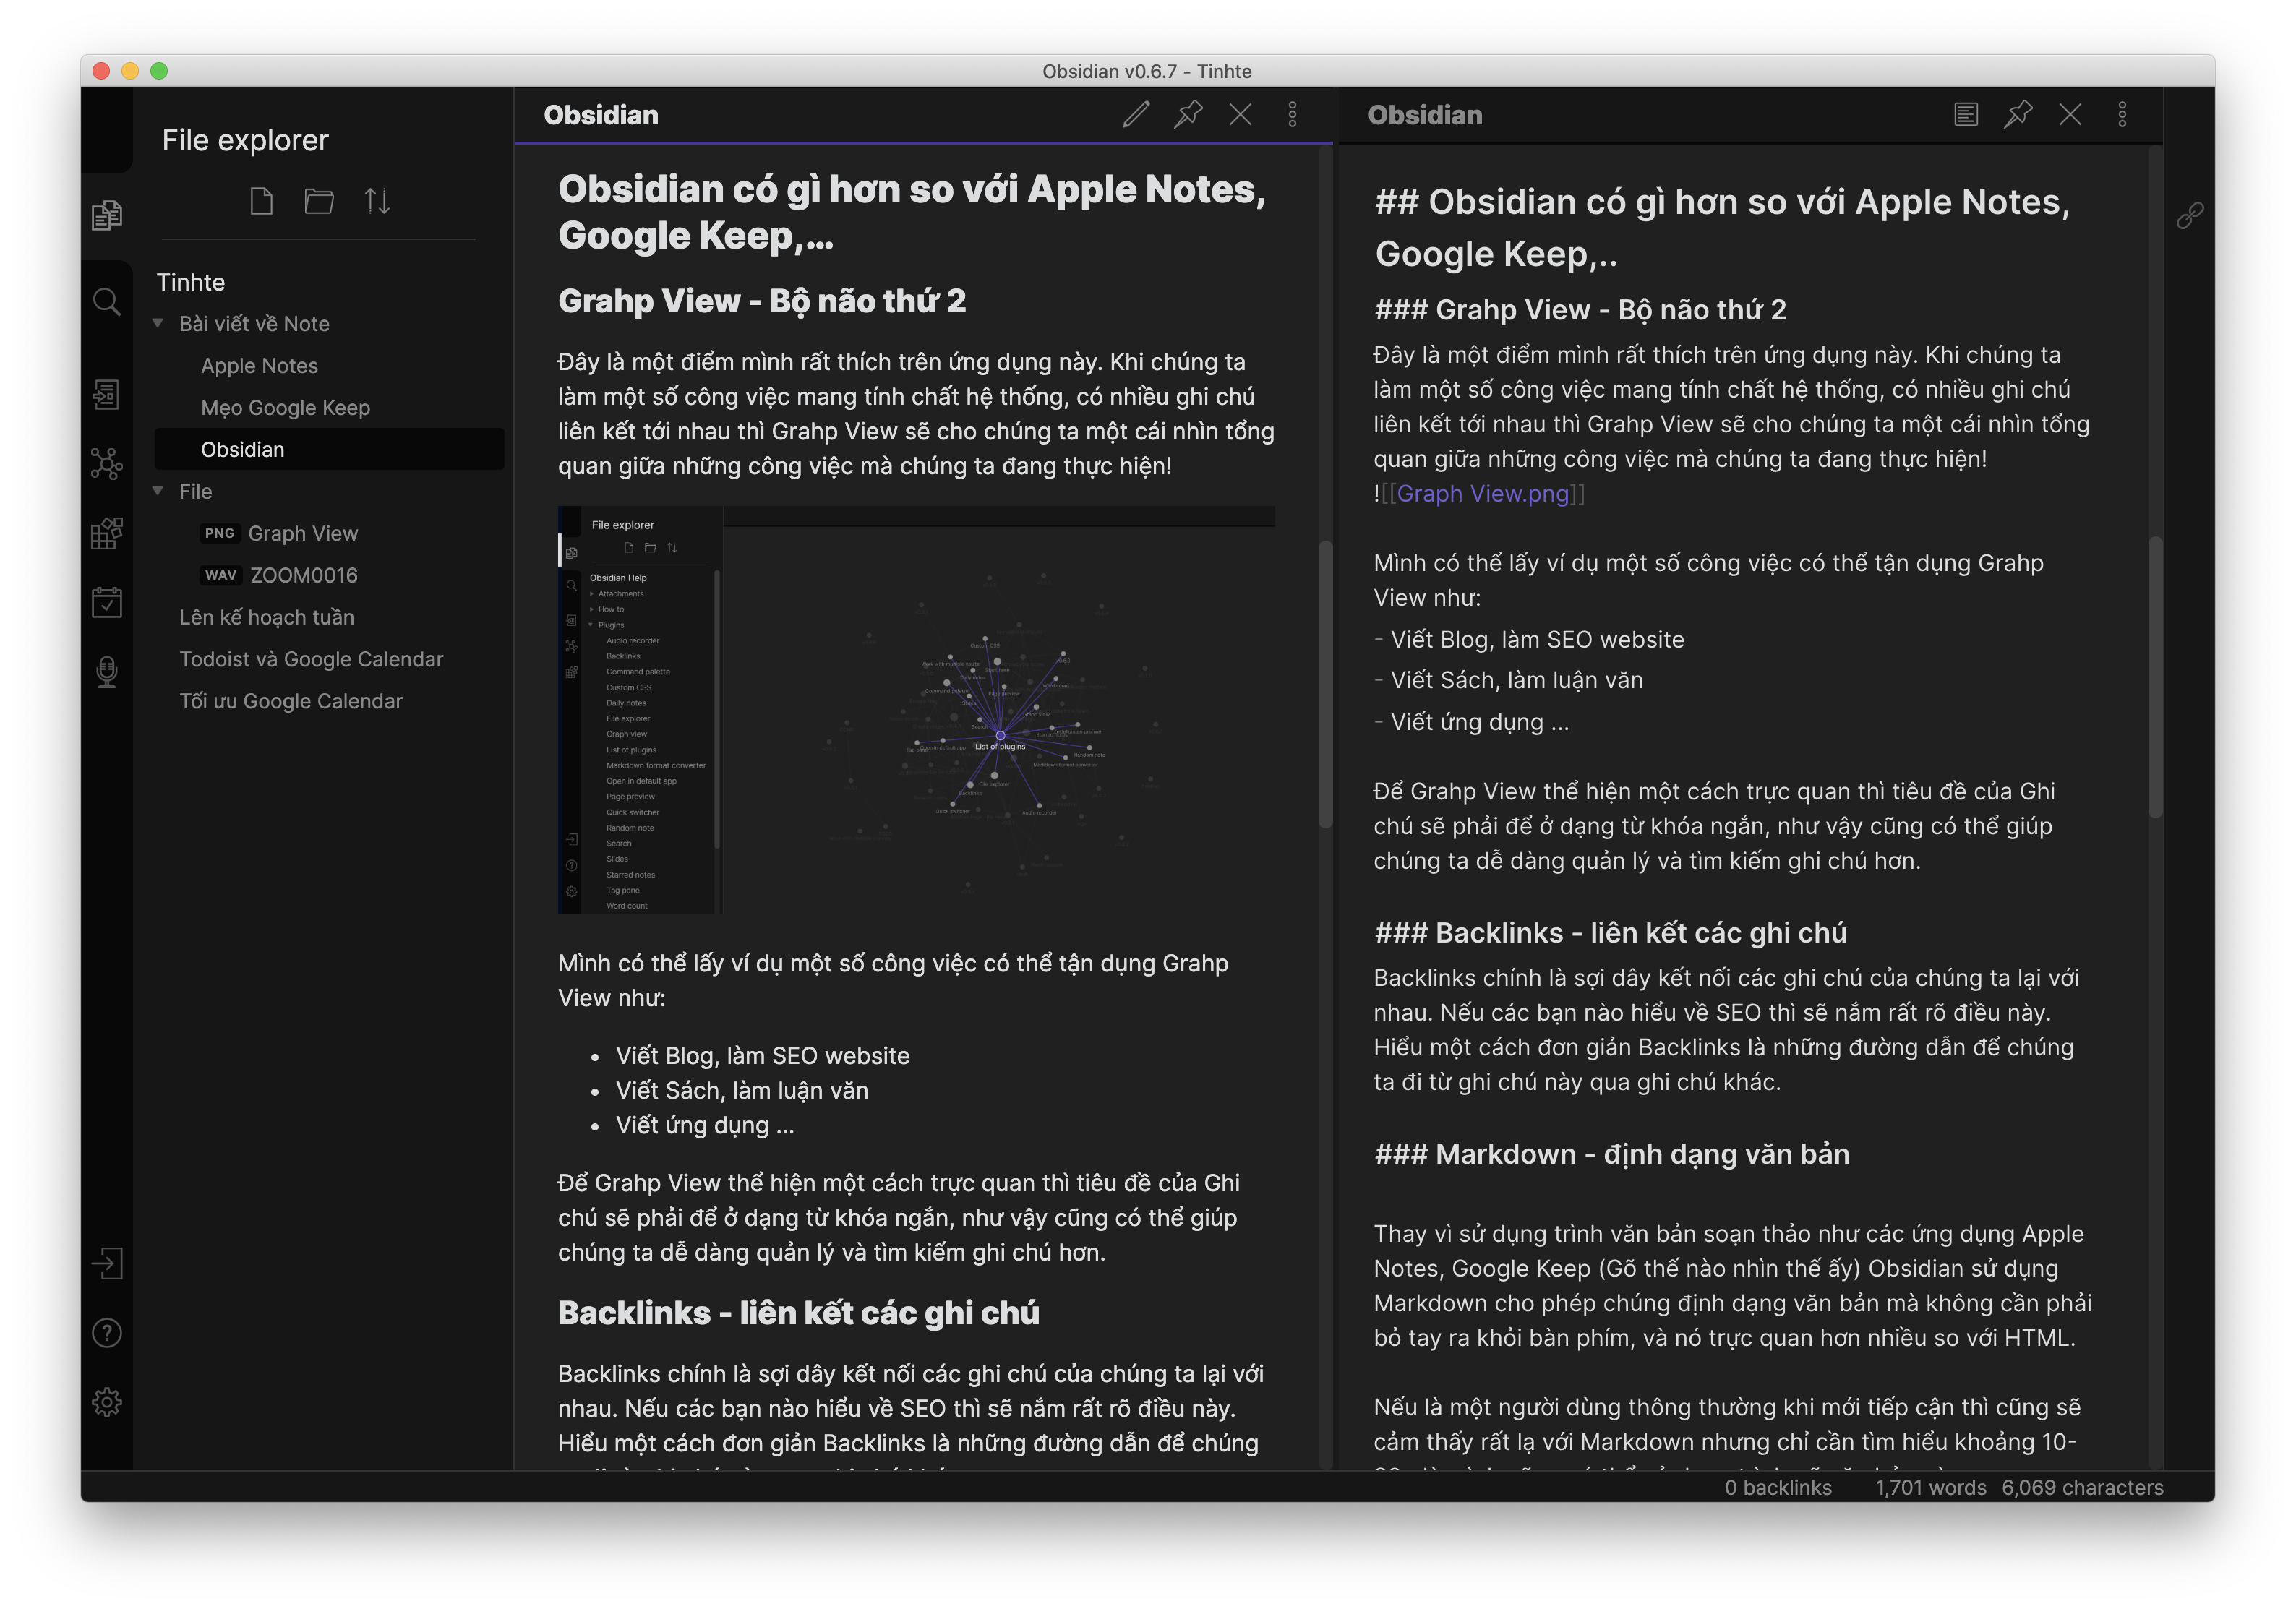The image size is (2296, 1609).
Task: Pin the left Obsidian note pane
Action: [x=1188, y=116]
